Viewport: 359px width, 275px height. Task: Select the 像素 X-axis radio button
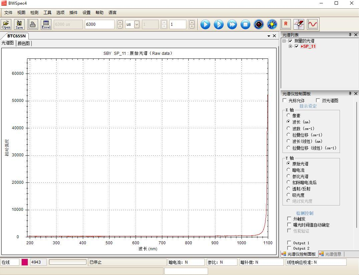[289, 116]
